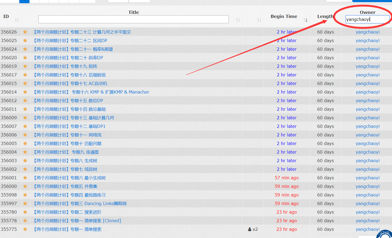This screenshot has height=238, width=392.
Task: Click the Title filter input box
Action: click(x=134, y=19)
